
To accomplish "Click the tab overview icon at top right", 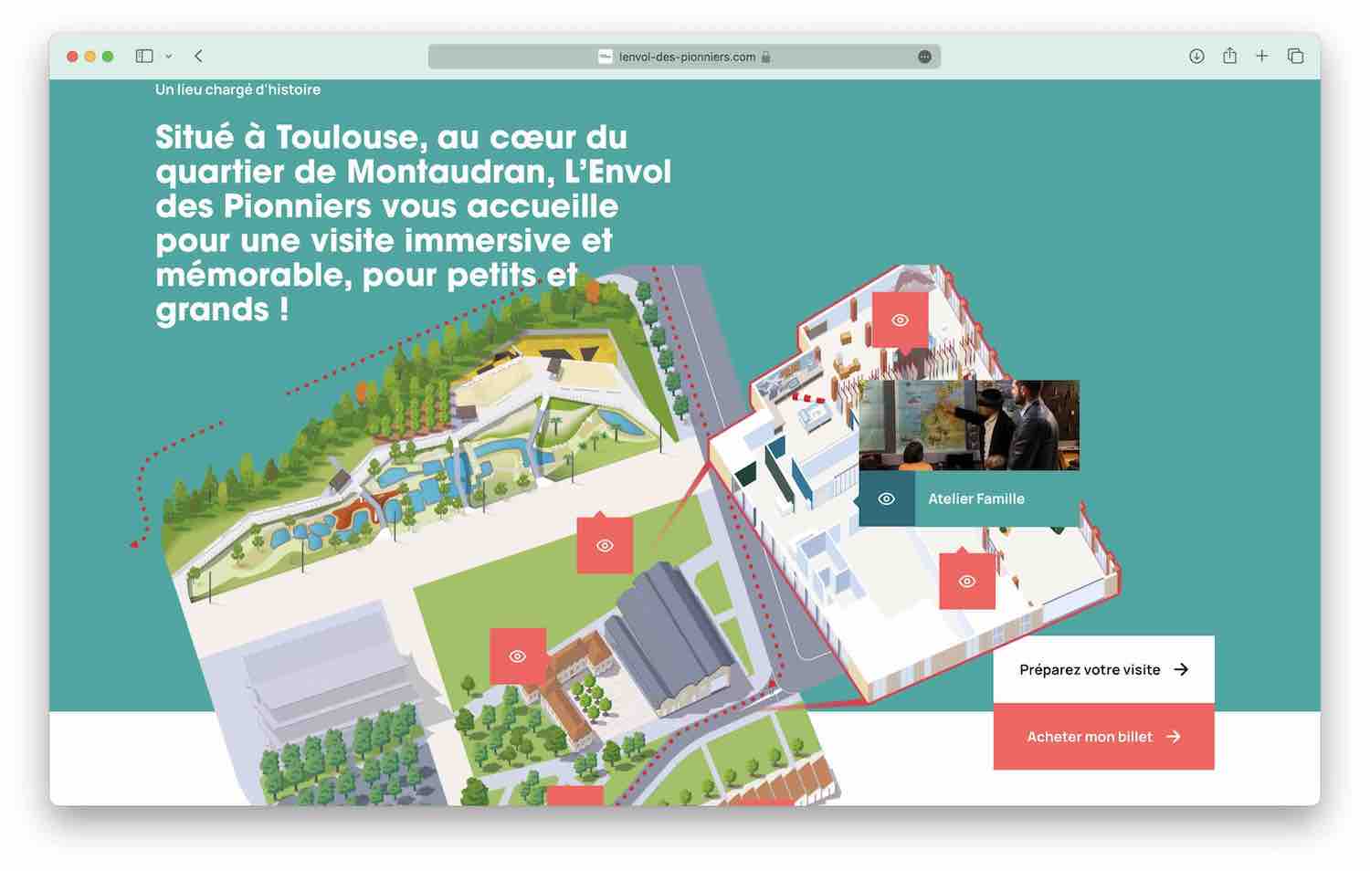I will point(1295,56).
